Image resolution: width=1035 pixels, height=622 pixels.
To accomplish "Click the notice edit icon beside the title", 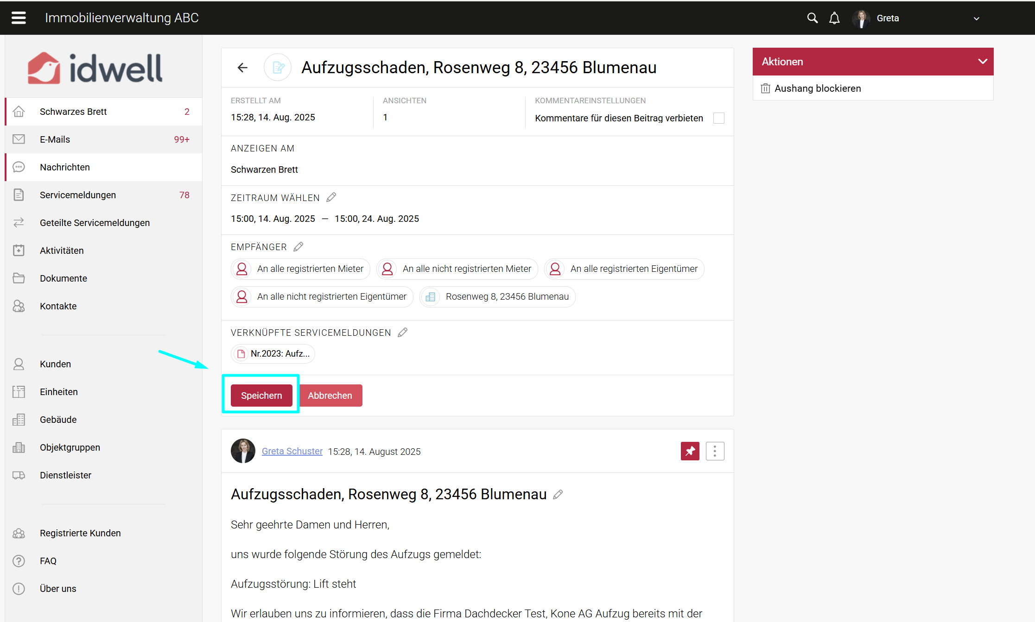I will (278, 68).
